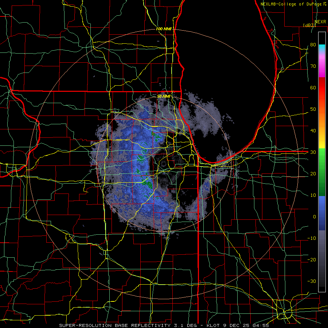This screenshot has height=328, width=328.
Task: Click the -10 value on dBZ scale
Action: click(312, 238)
